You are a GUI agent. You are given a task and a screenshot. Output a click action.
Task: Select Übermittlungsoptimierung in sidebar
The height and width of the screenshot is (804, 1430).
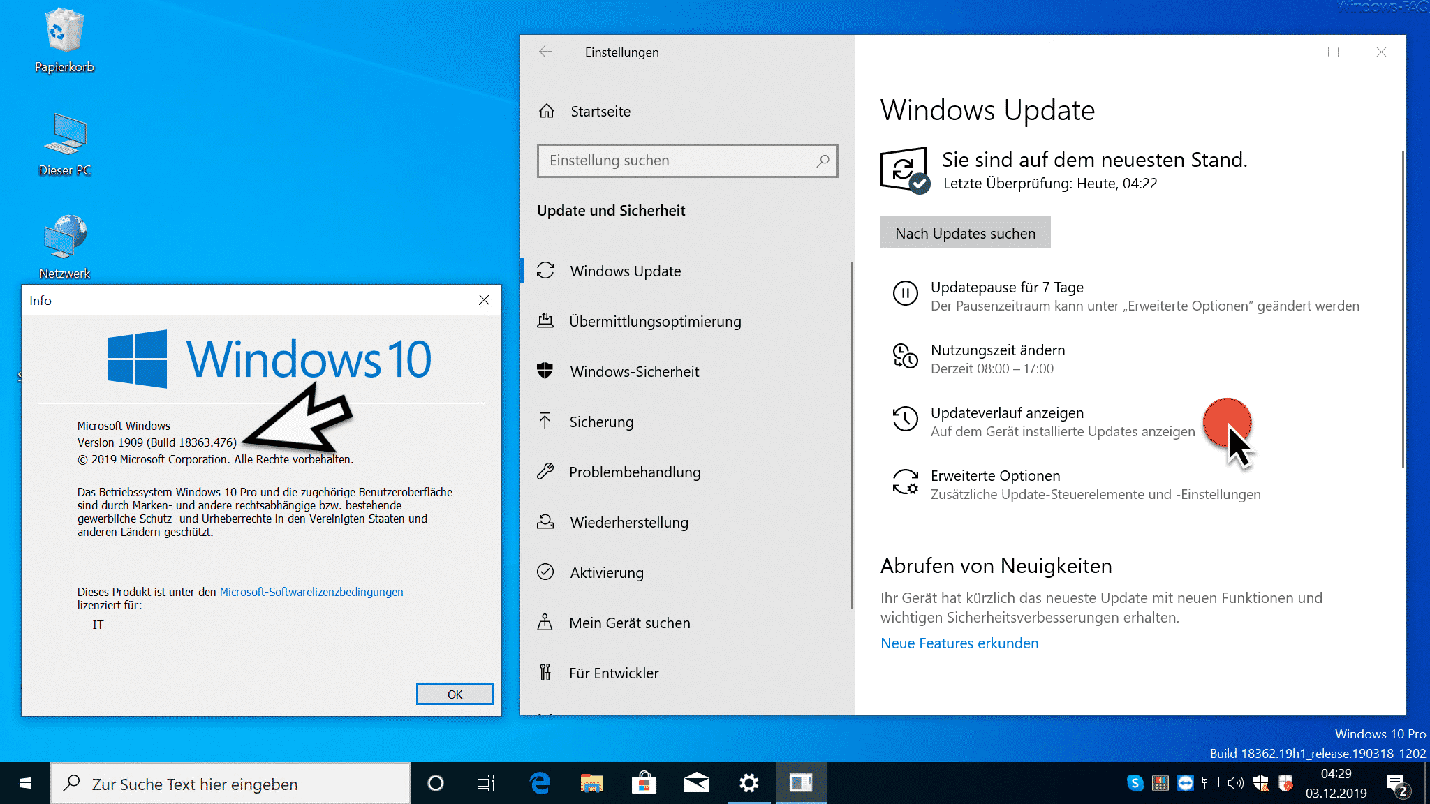(x=688, y=321)
